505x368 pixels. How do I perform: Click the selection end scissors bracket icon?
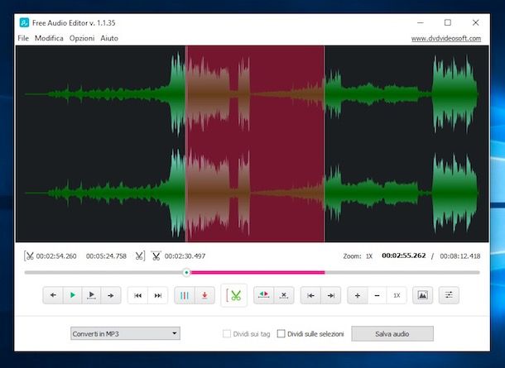(x=140, y=256)
